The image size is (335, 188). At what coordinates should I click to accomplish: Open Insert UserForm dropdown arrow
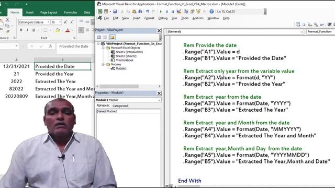coord(110,11)
